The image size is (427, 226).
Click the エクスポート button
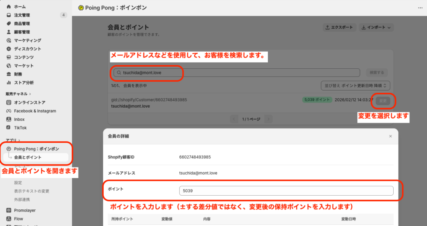click(x=339, y=27)
